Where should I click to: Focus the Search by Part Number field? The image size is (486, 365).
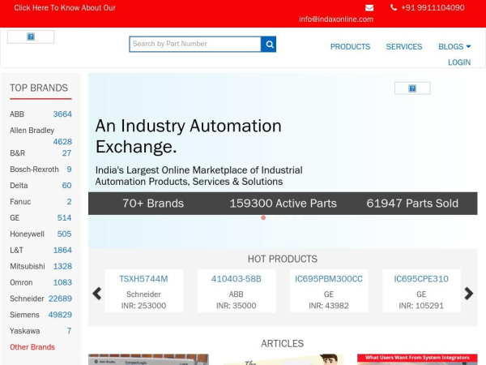(195, 45)
